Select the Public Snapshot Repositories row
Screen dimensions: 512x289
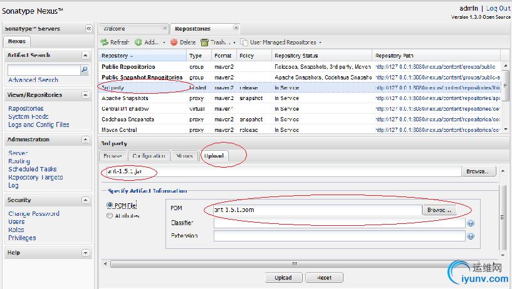pyautogui.click(x=300, y=78)
